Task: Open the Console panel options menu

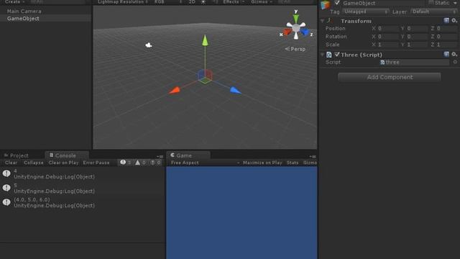Action: pyautogui.click(x=160, y=157)
